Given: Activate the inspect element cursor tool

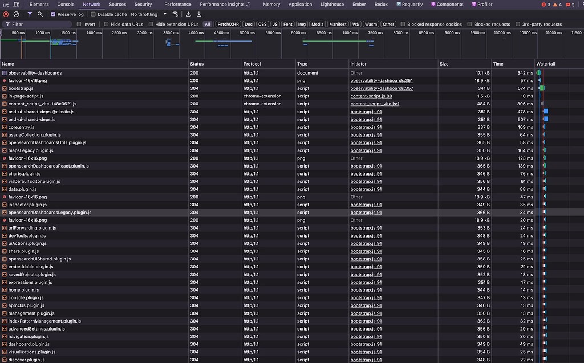Looking at the screenshot, I should click(x=6, y=4).
